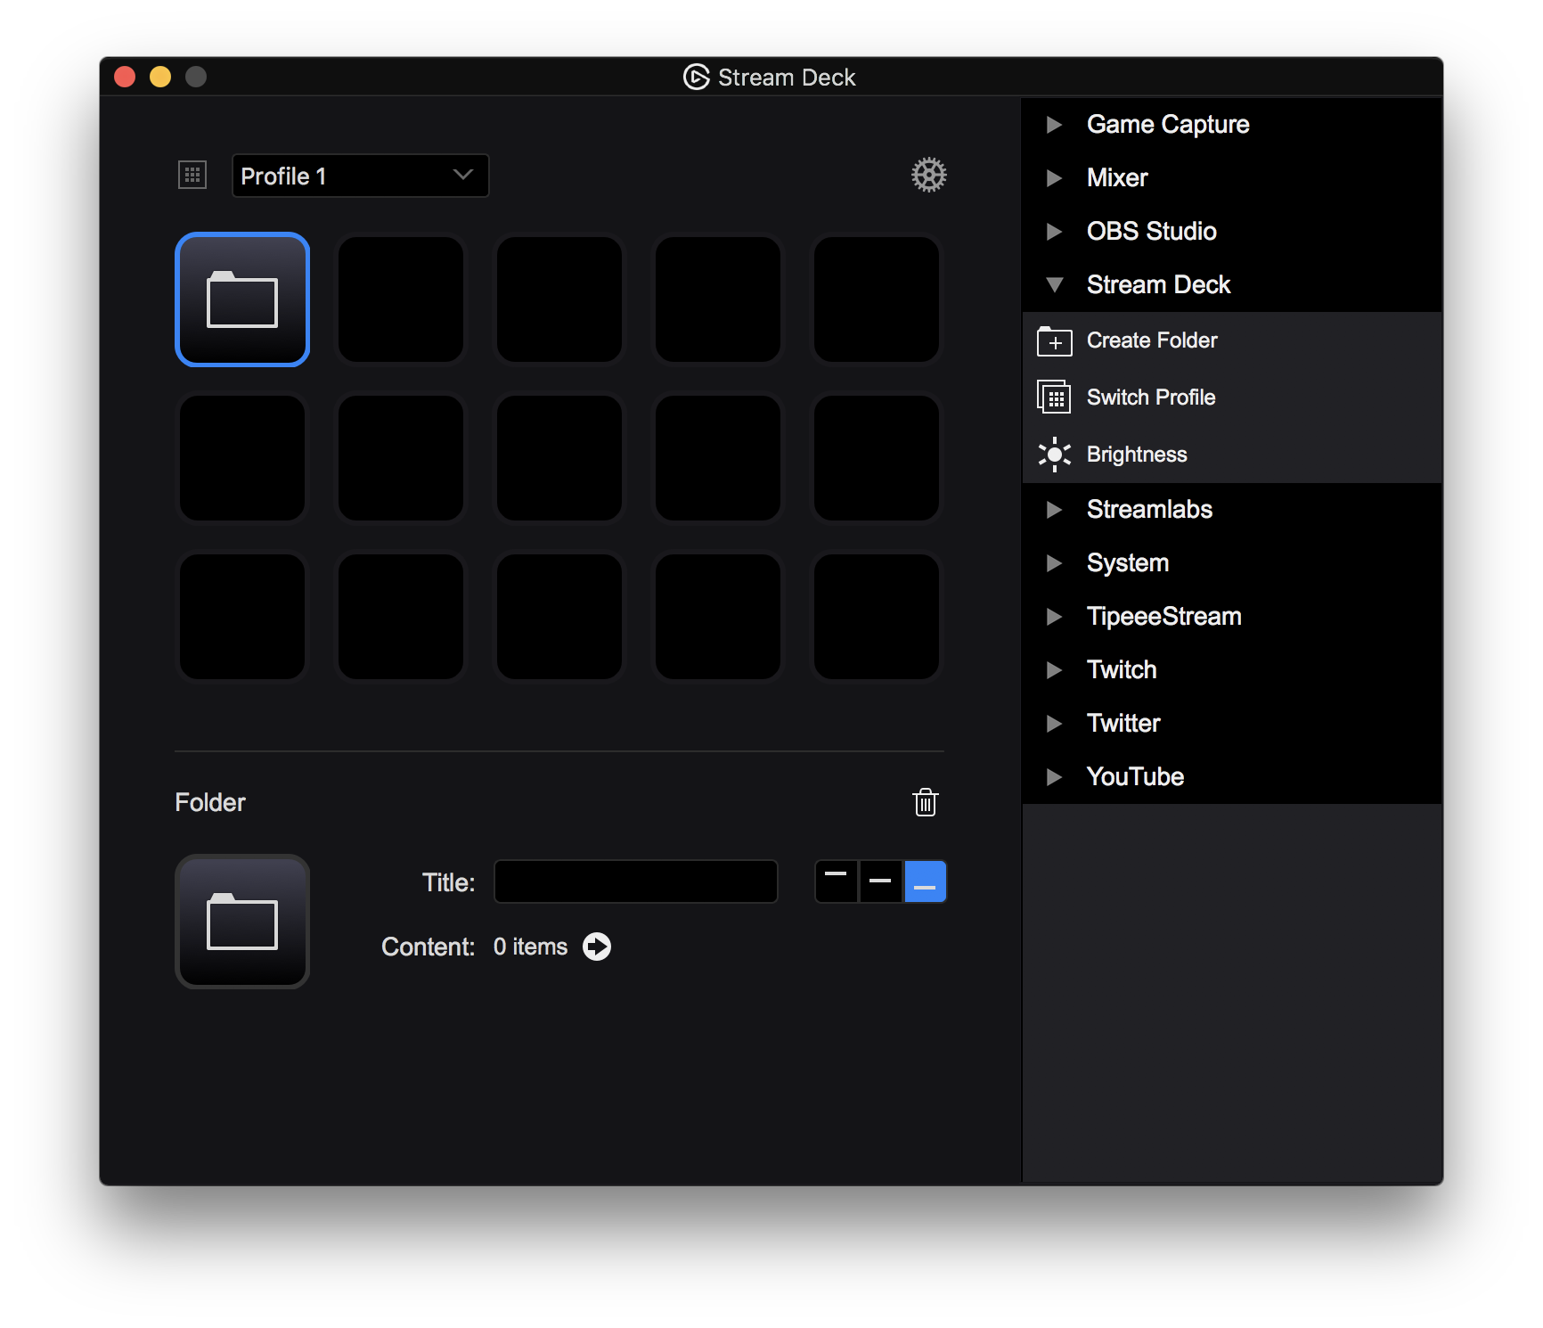Viewport: 1543px width, 1328px height.
Task: Open the Stream Deck settings gear
Action: click(x=928, y=175)
